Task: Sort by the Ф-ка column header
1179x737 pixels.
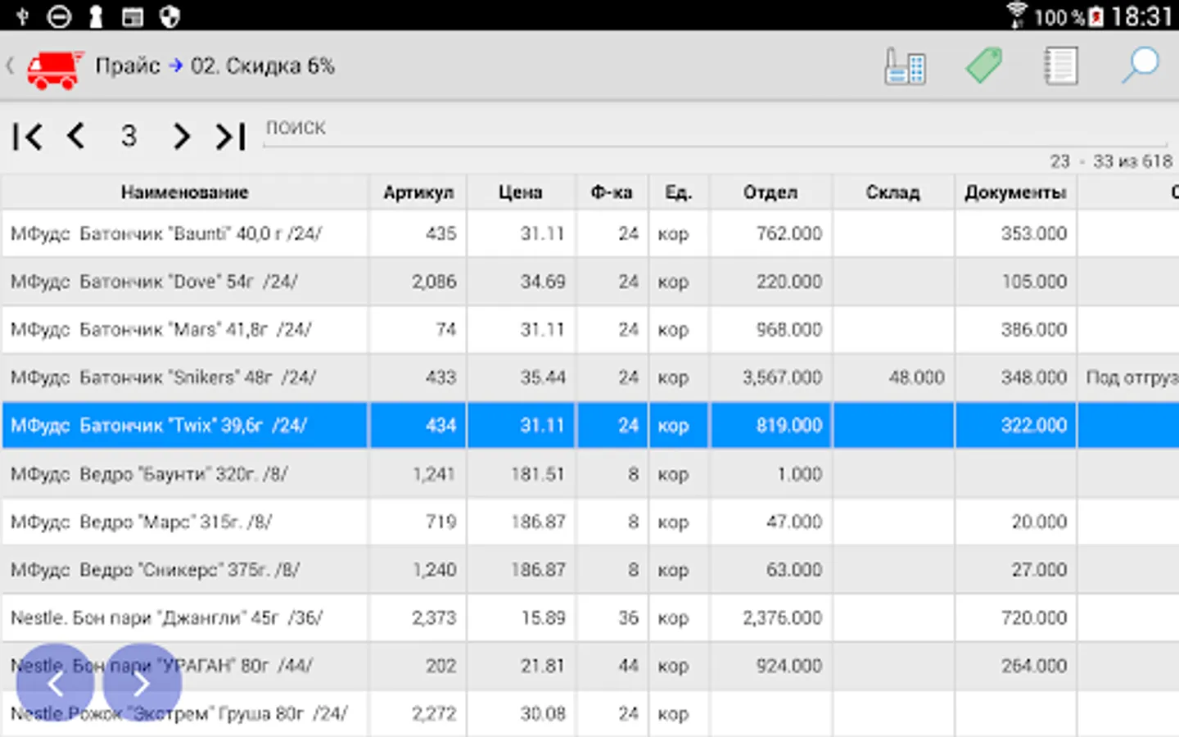Action: tap(612, 192)
